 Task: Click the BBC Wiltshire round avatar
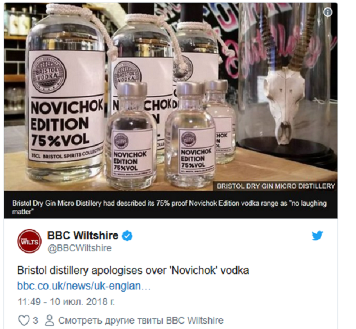tap(30, 241)
